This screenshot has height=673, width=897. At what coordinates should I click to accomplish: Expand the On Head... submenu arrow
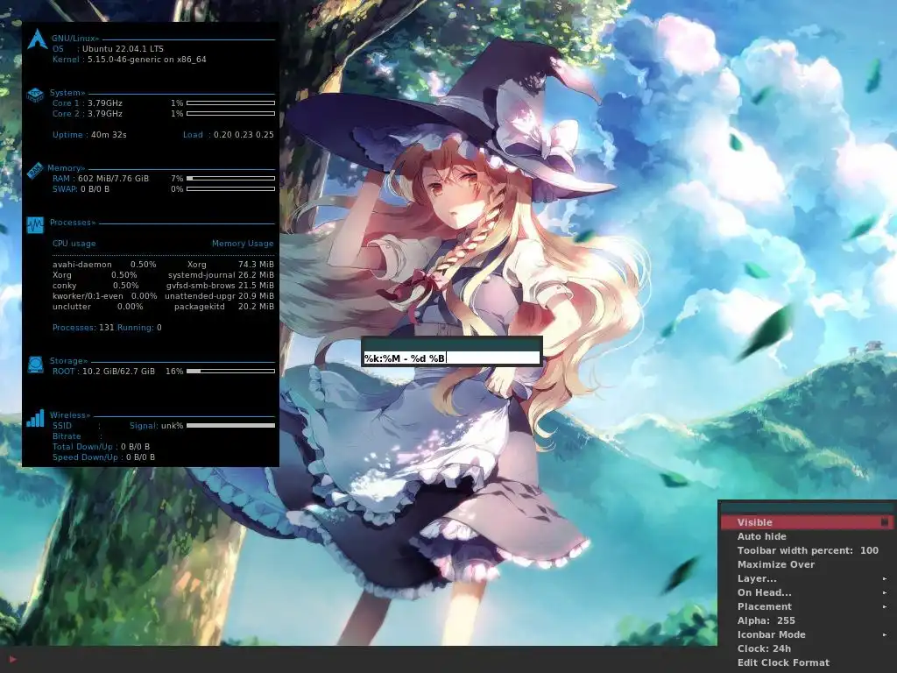[x=885, y=592]
